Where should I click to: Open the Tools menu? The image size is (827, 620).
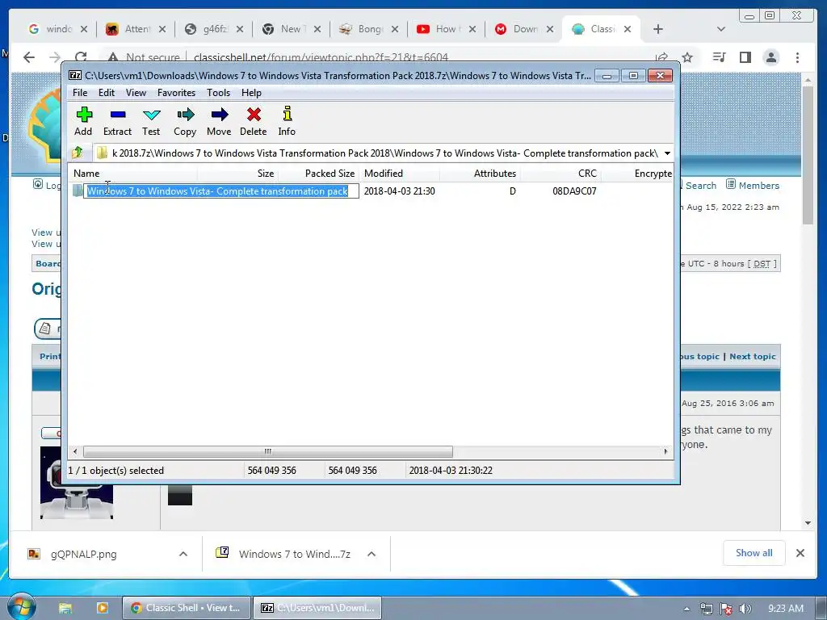click(218, 93)
